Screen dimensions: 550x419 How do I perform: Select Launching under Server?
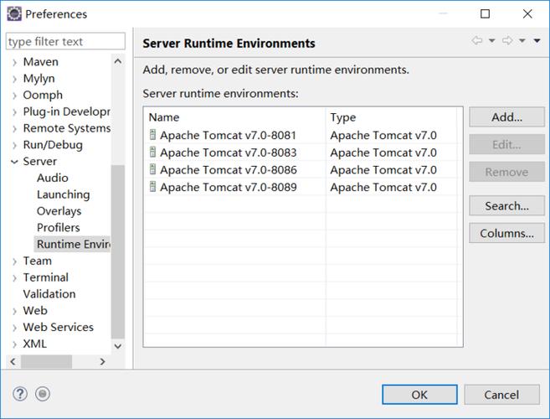(x=63, y=194)
